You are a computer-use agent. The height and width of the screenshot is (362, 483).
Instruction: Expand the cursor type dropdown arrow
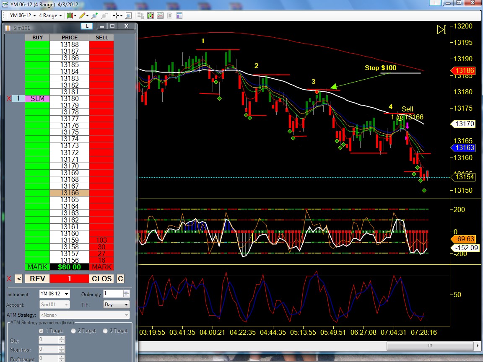click(121, 16)
